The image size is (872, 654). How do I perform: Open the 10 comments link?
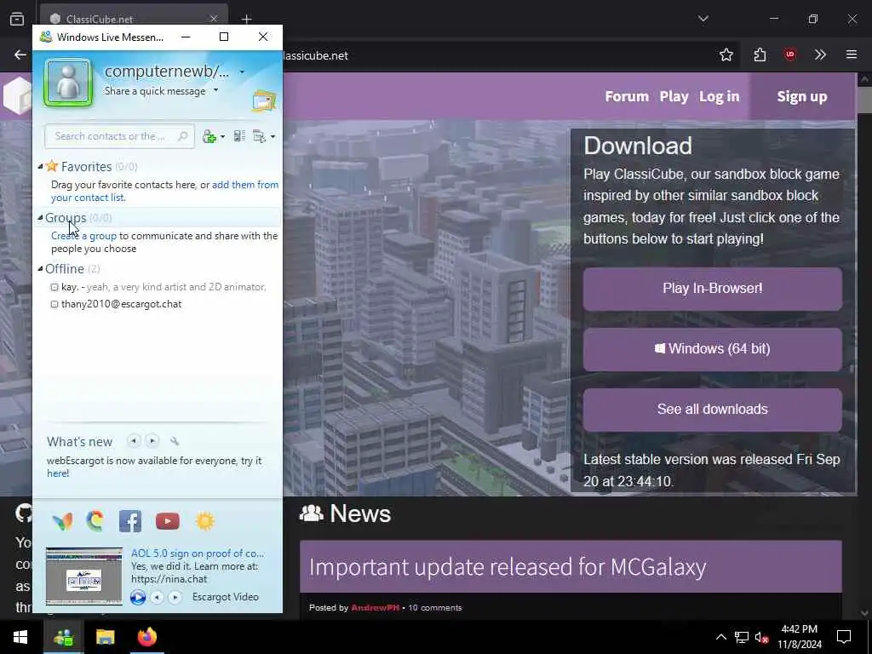[x=435, y=608]
